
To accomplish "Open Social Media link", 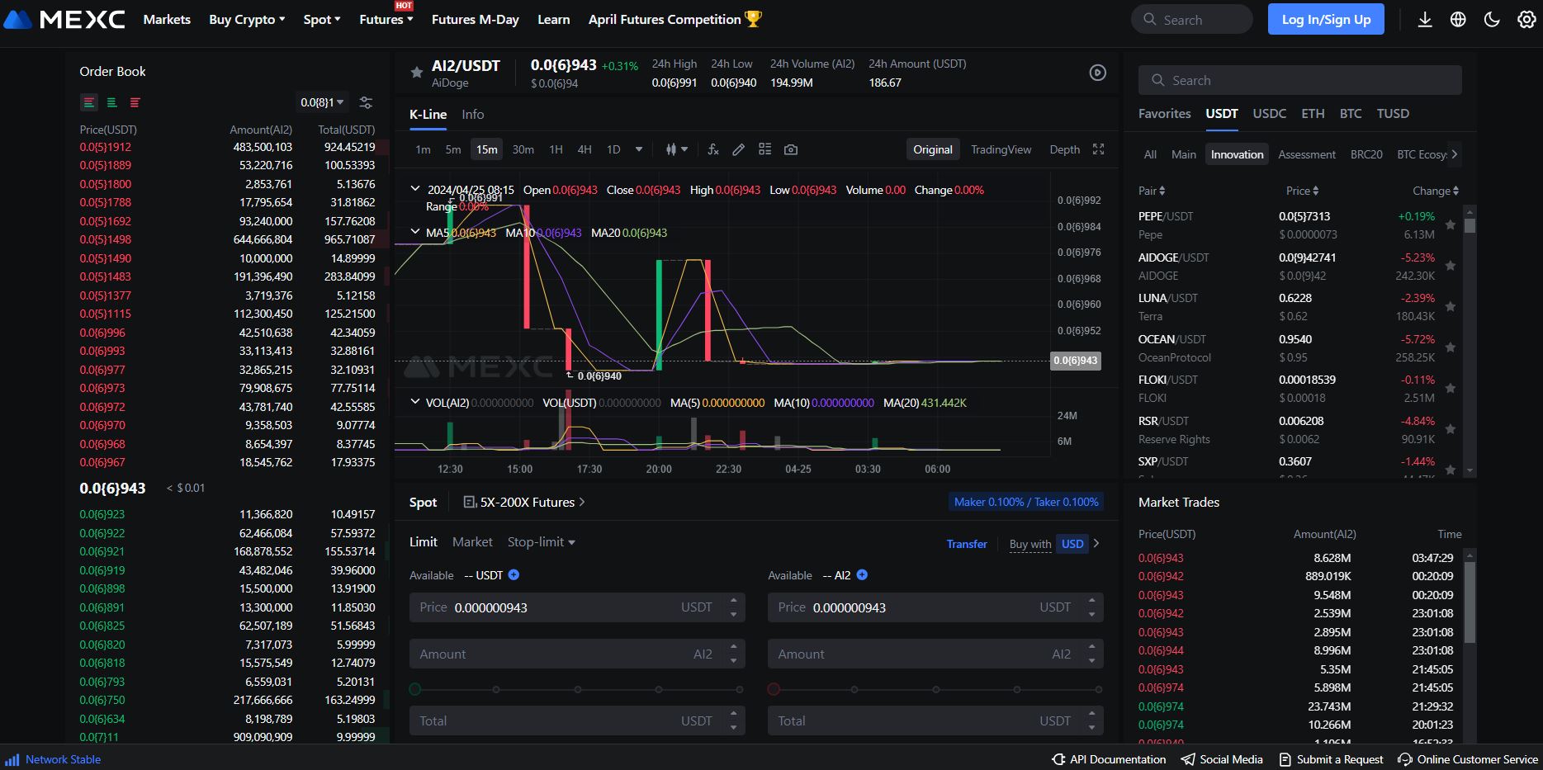I will [1222, 759].
